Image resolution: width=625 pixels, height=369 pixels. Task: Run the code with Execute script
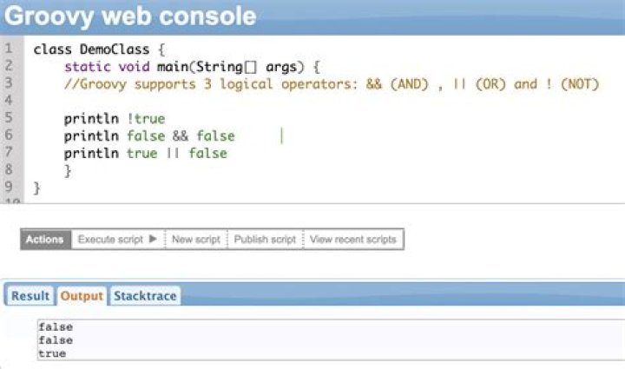pyautogui.click(x=117, y=239)
